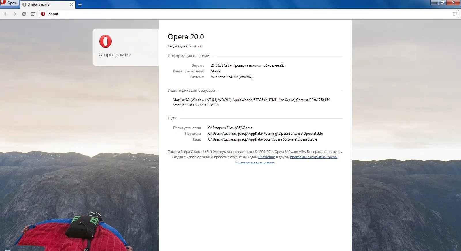
Task: Click the cache path under AppData\Local
Action: tap(262, 139)
